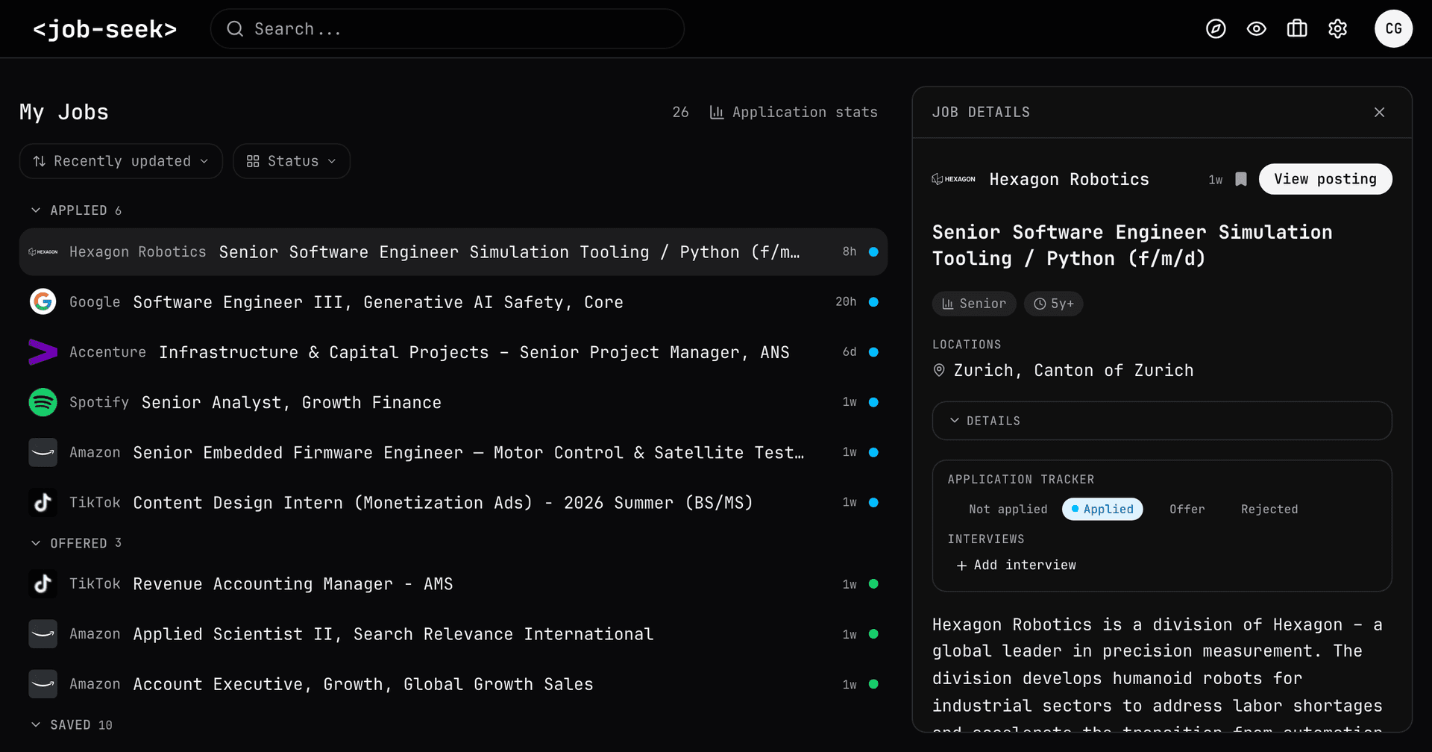The width and height of the screenshot is (1432, 752).
Task: Click the Hexagon logo in job details
Action: pos(954,179)
